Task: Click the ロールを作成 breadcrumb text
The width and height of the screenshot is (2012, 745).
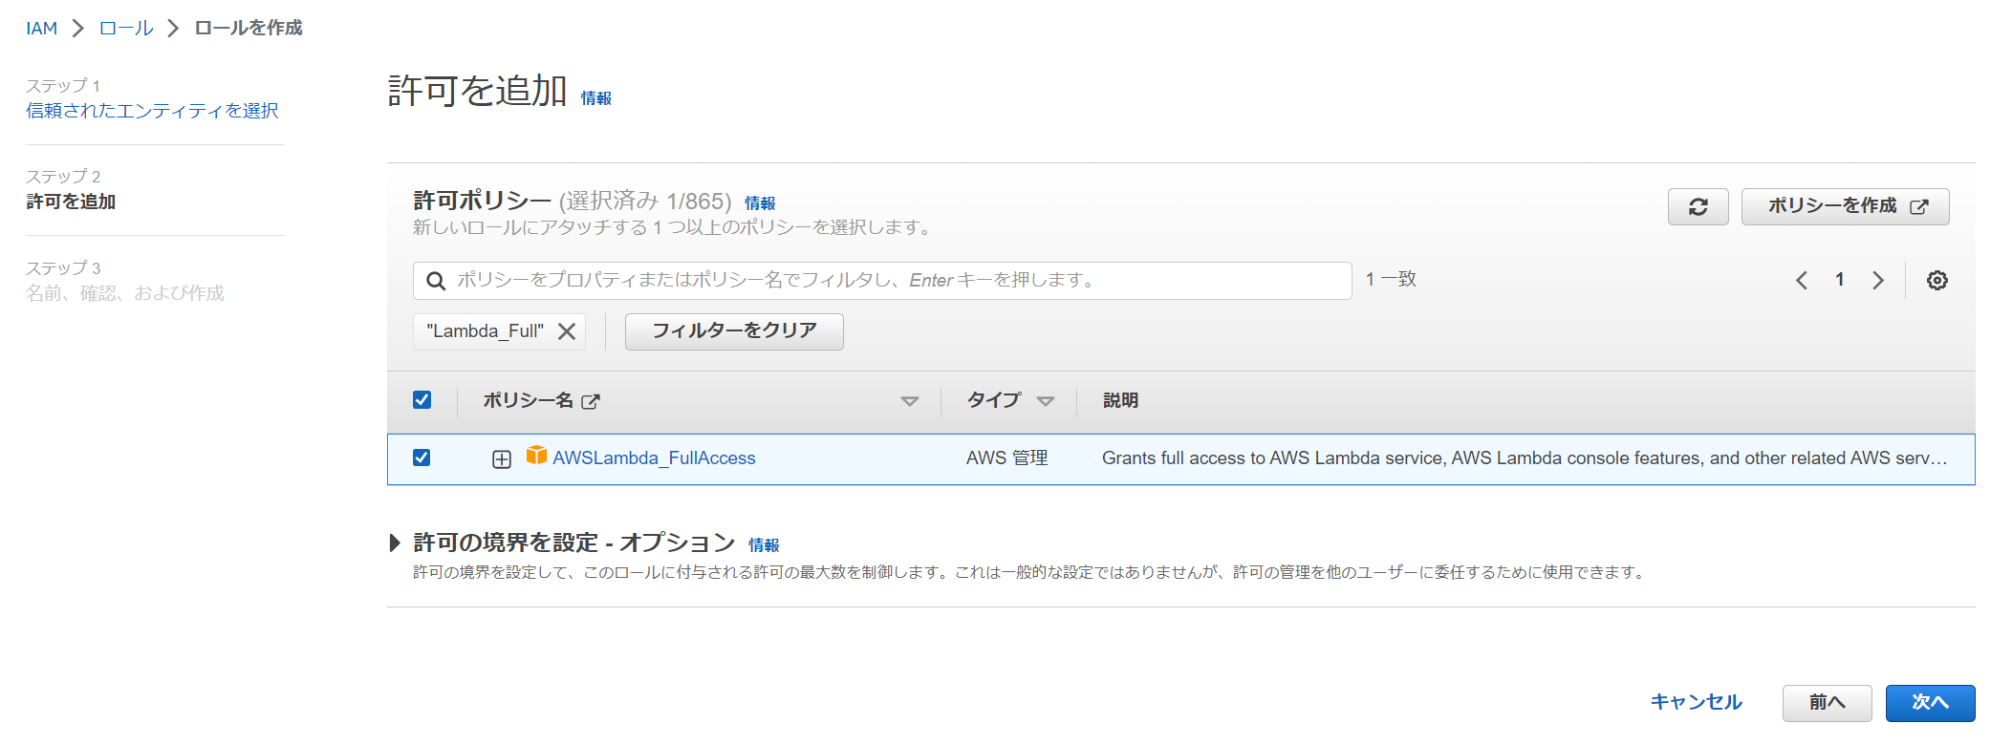Action: pyautogui.click(x=249, y=29)
